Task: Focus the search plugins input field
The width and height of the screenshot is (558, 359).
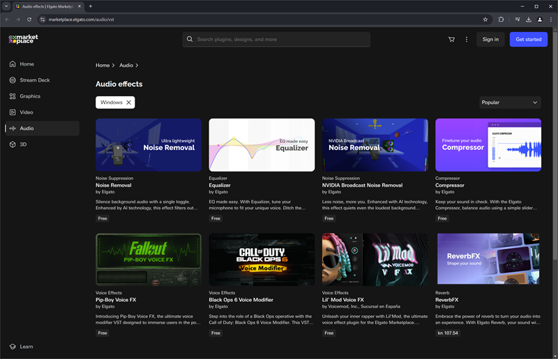Action: 279,39
